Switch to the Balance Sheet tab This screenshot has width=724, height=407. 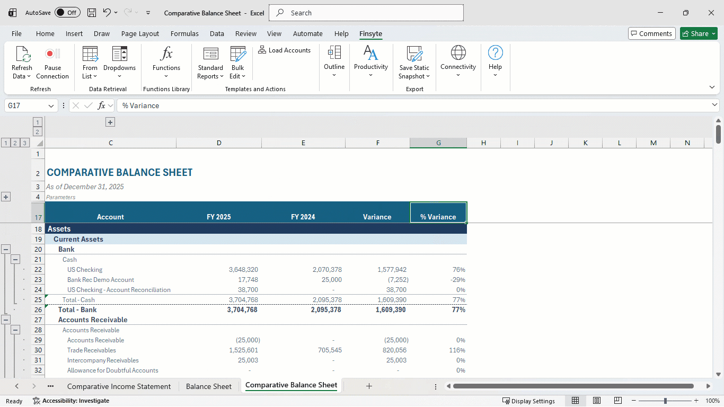tap(209, 386)
